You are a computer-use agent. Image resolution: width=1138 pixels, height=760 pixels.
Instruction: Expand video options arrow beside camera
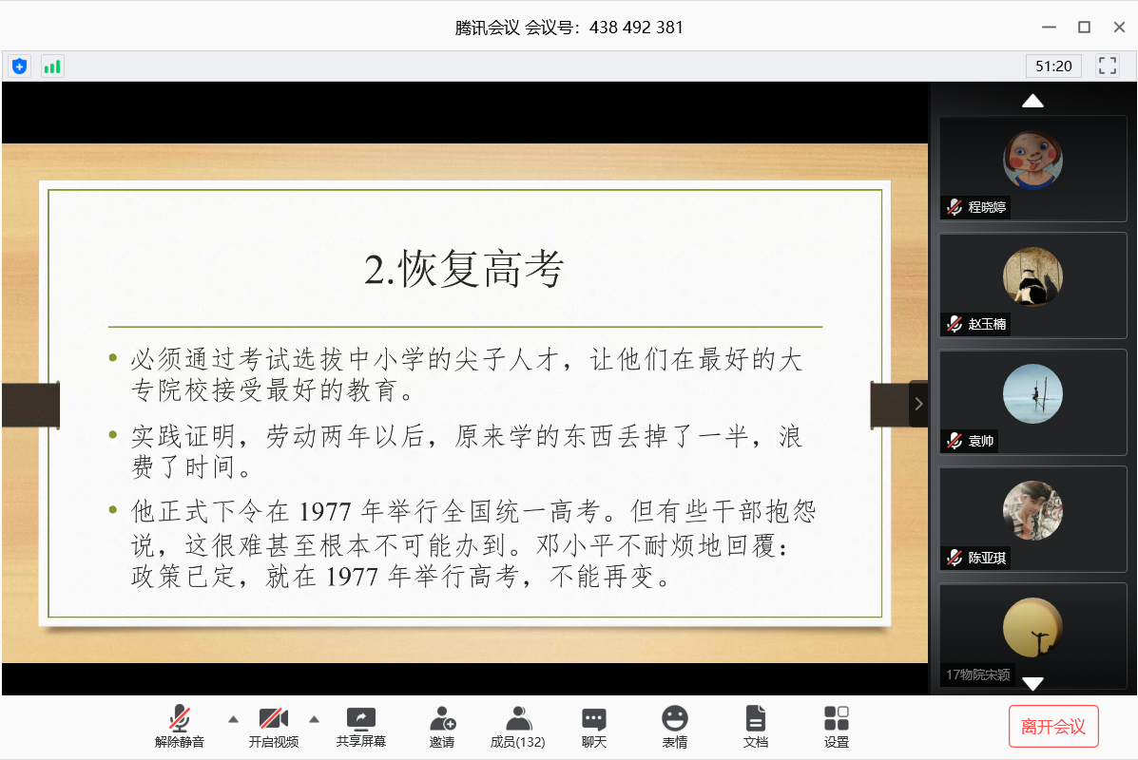tap(315, 717)
